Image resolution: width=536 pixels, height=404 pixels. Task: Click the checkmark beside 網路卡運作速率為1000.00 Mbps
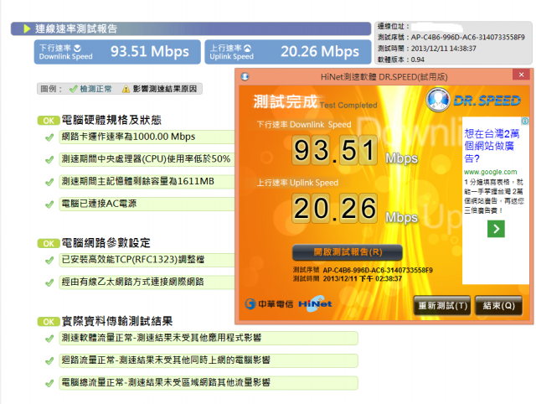(49, 137)
